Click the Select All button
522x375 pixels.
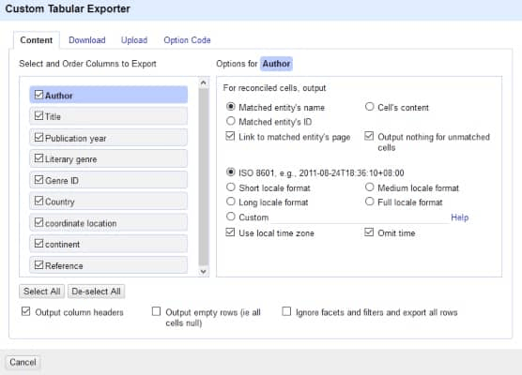point(41,292)
